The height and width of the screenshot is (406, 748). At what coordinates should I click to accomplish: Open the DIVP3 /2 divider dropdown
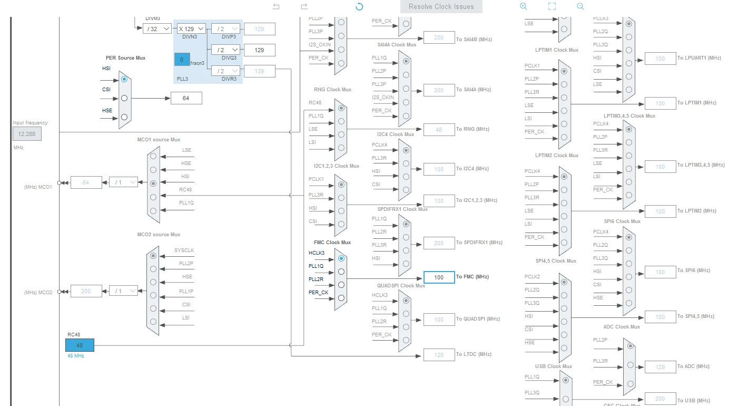225,28
